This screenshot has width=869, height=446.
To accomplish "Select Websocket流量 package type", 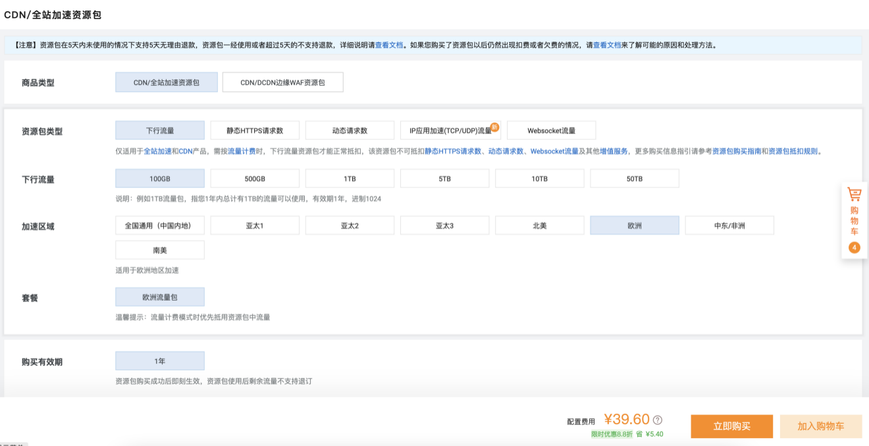I will tap(551, 130).
